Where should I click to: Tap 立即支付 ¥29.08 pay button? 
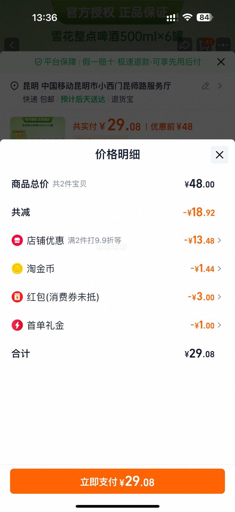(x=117, y=481)
